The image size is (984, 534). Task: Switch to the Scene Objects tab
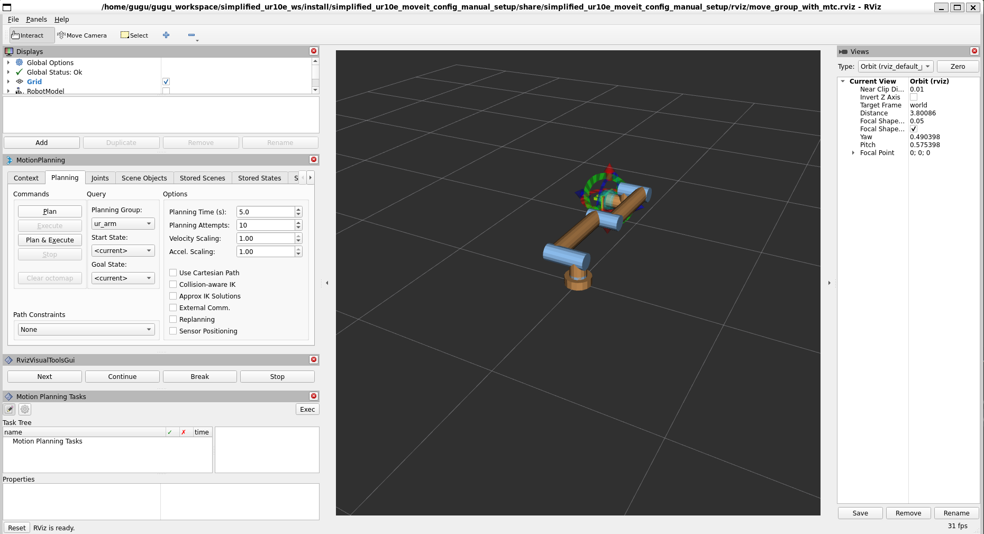click(x=144, y=178)
